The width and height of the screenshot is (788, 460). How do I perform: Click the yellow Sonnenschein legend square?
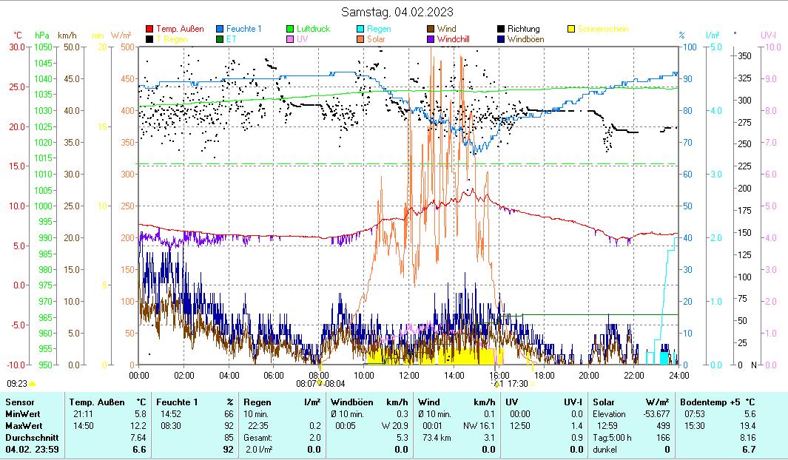[571, 29]
